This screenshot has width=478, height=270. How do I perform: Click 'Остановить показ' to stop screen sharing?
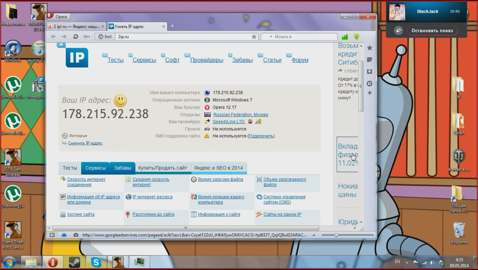click(x=432, y=31)
